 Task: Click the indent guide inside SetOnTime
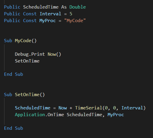pyautogui.click(x=4, y=111)
